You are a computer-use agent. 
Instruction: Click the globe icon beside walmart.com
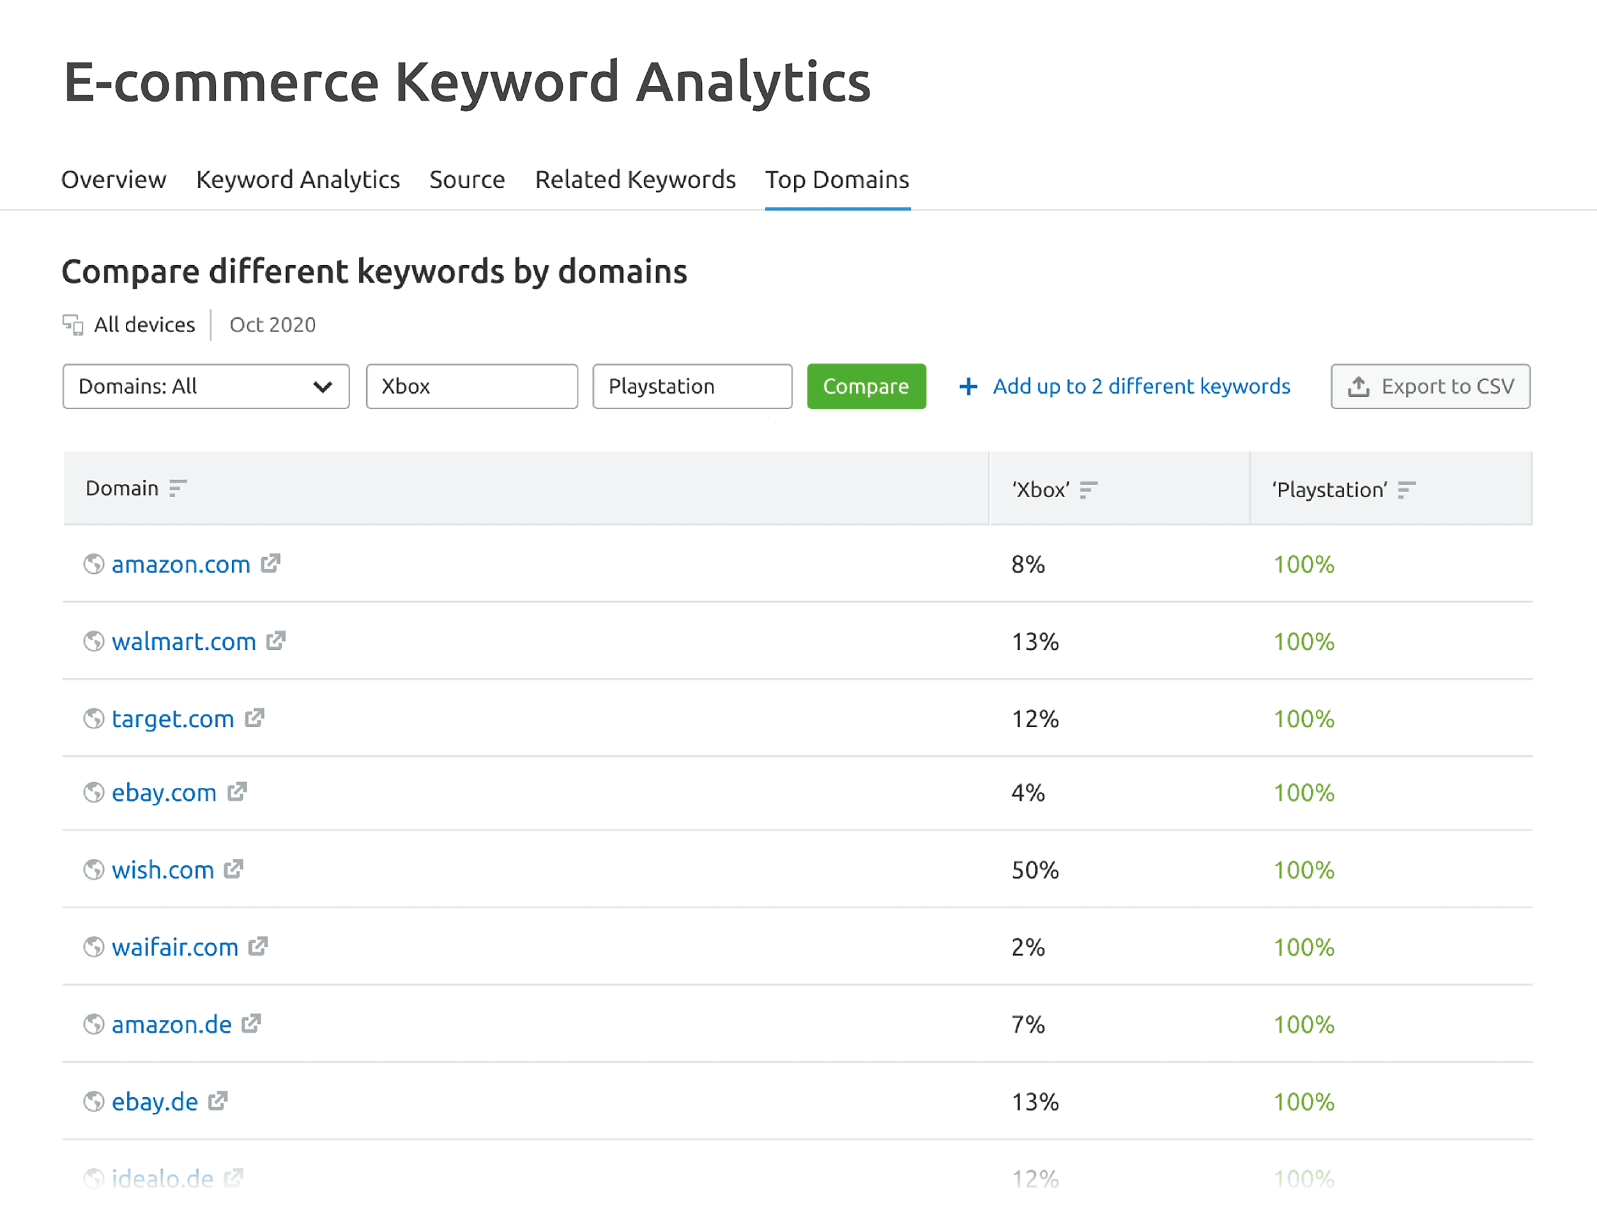[94, 642]
